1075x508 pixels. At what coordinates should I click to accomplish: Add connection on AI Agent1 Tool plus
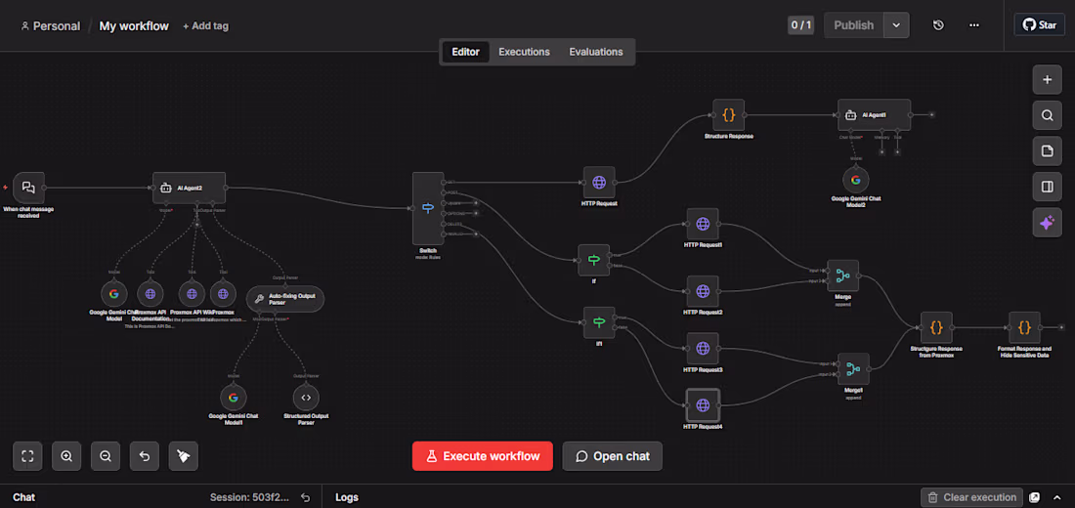click(x=897, y=151)
